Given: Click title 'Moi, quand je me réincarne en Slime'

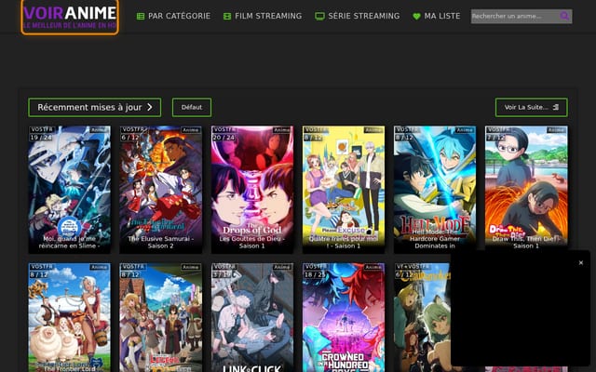Looking at the screenshot, I should coord(70,242).
